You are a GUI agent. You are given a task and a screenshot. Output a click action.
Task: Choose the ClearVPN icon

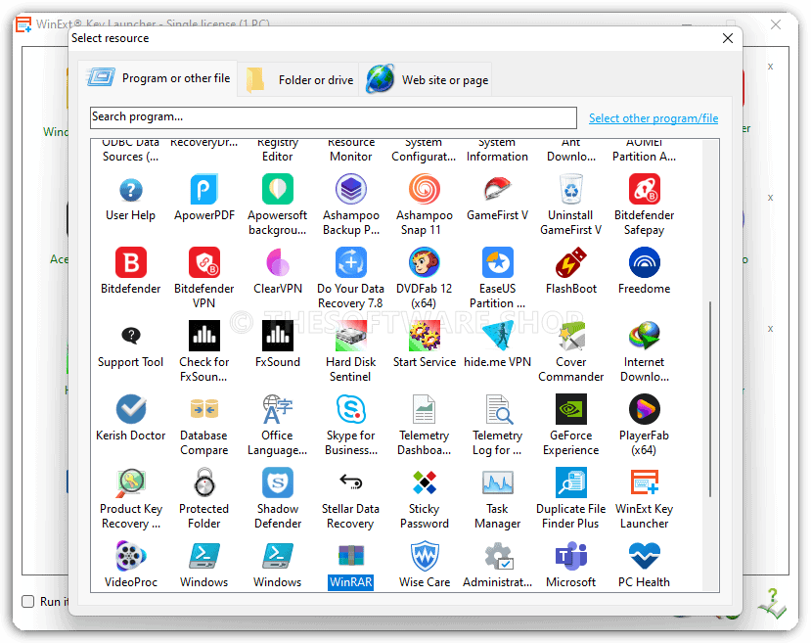tap(278, 263)
